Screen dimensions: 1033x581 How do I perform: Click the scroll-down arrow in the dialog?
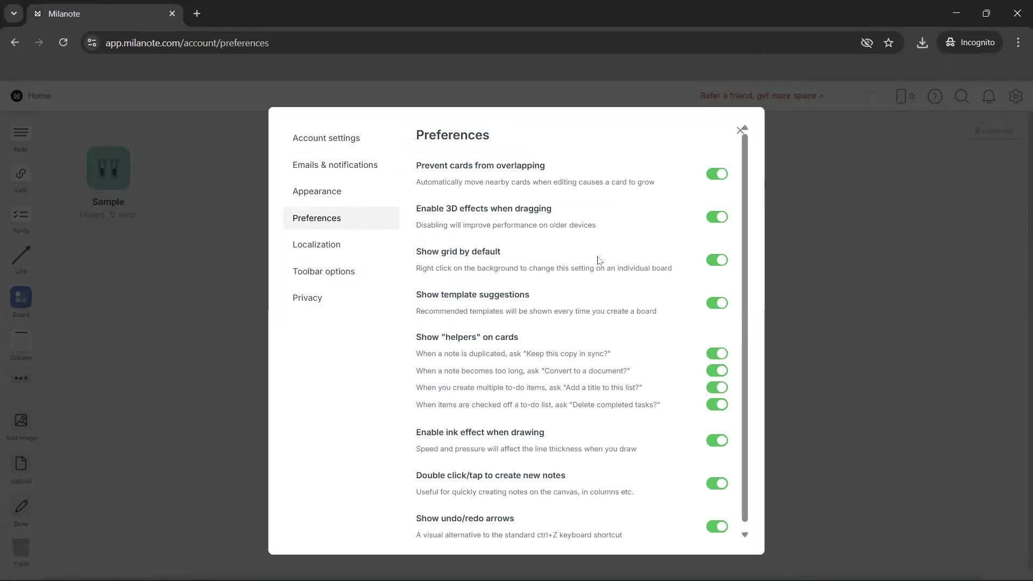click(745, 534)
